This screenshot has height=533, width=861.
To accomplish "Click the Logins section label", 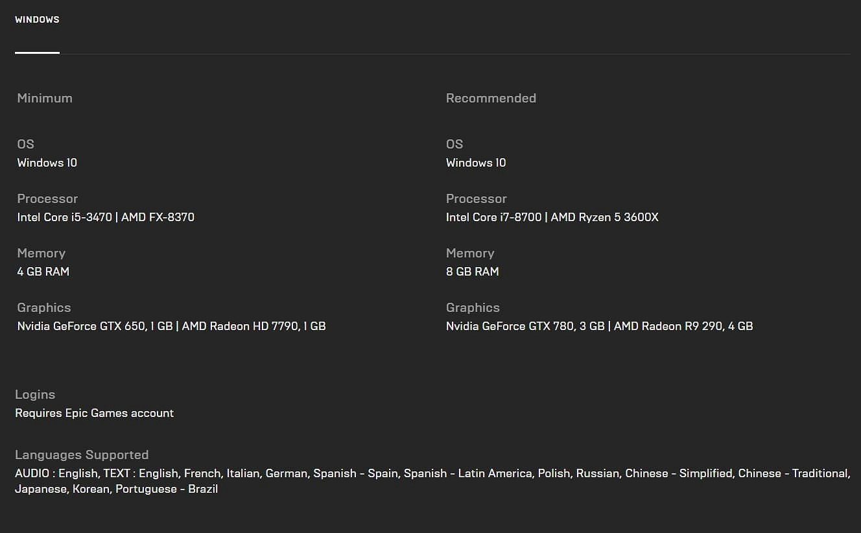I will pyautogui.click(x=35, y=395).
